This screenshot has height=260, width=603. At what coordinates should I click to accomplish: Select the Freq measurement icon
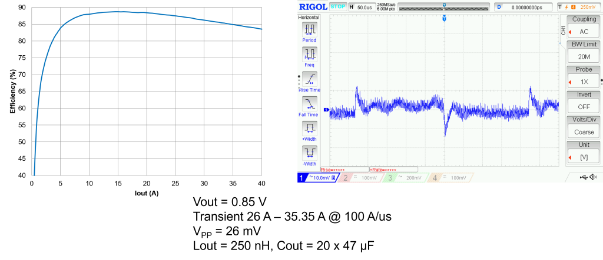309,55
